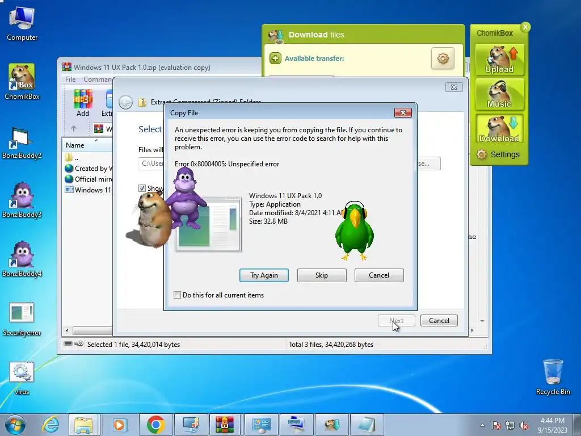
Task: Click the muted volume tray icon
Action: pyautogui.click(x=524, y=426)
